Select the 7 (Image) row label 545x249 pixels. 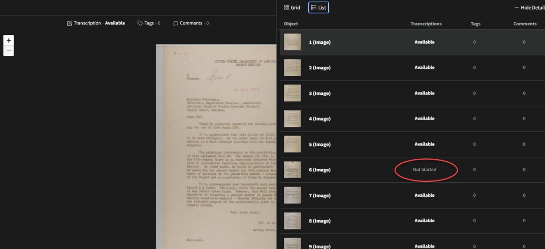(x=320, y=195)
